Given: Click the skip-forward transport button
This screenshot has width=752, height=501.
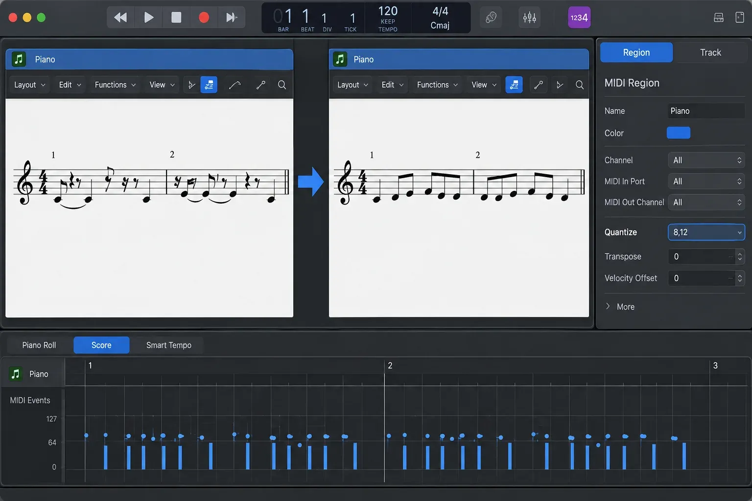Looking at the screenshot, I should point(232,18).
